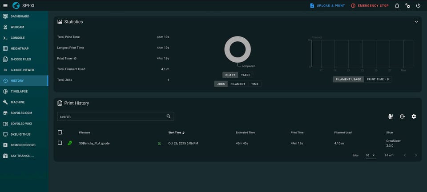Click the notifications bell icon
The image size is (427, 192).
[x=397, y=6]
